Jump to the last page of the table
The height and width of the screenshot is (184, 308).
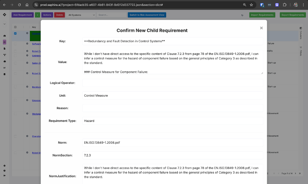click(300, 173)
